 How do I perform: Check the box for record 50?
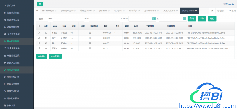point(39,32)
